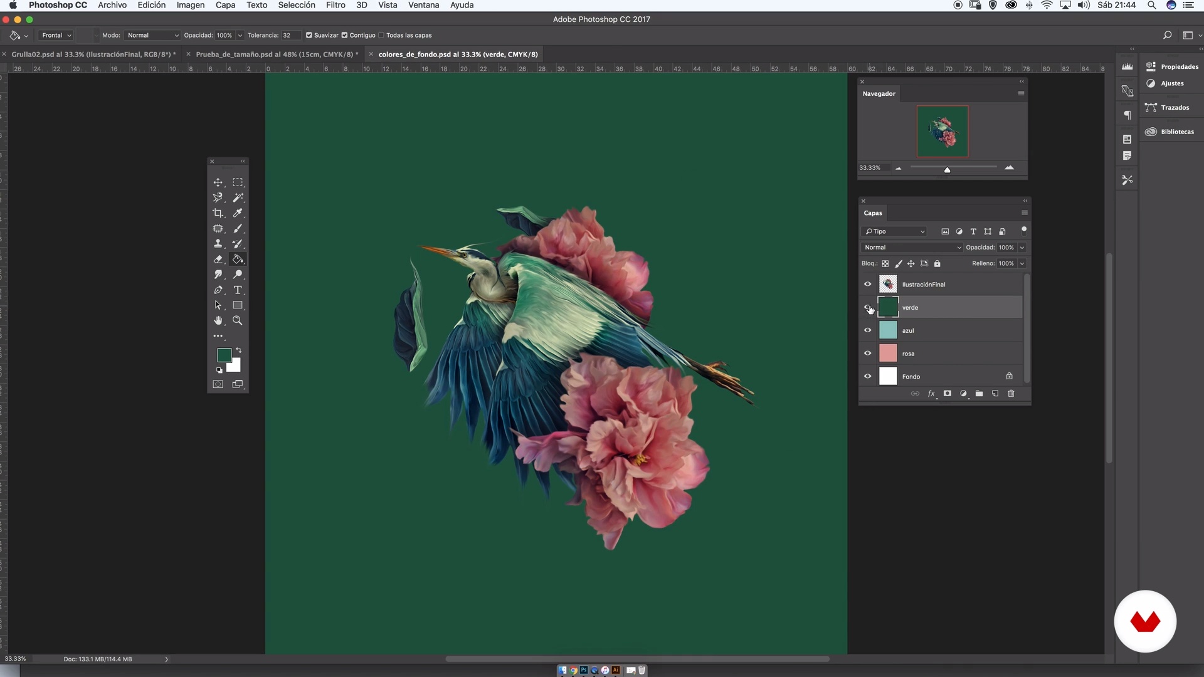Open the Capa menu
1204x677 pixels.
coord(226,5)
